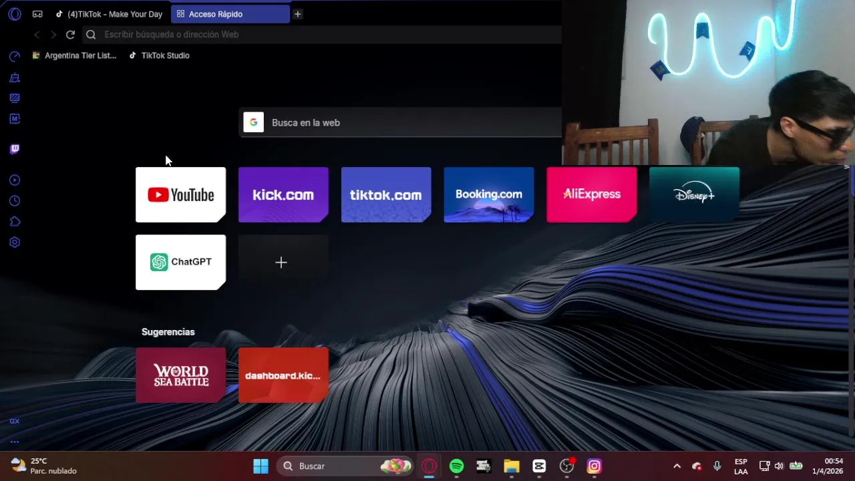Open the Disney+ speed dial tile
The width and height of the screenshot is (855, 481).
695,194
